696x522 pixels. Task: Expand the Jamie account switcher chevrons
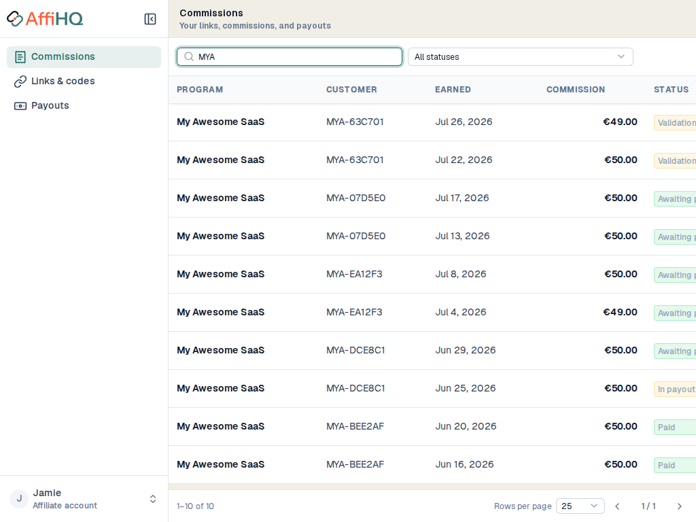[153, 499]
